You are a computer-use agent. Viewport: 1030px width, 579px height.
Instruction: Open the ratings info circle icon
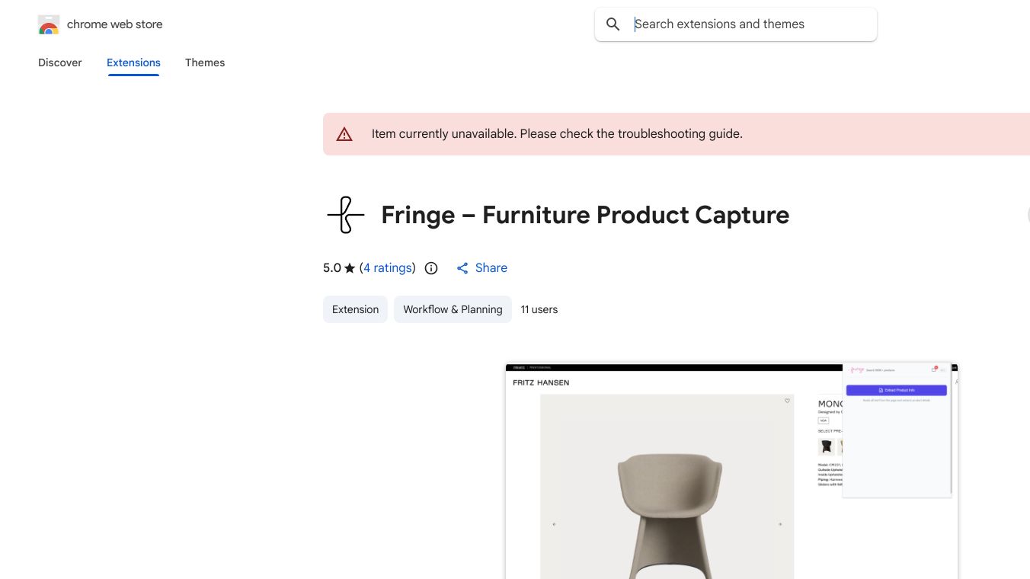[431, 268]
